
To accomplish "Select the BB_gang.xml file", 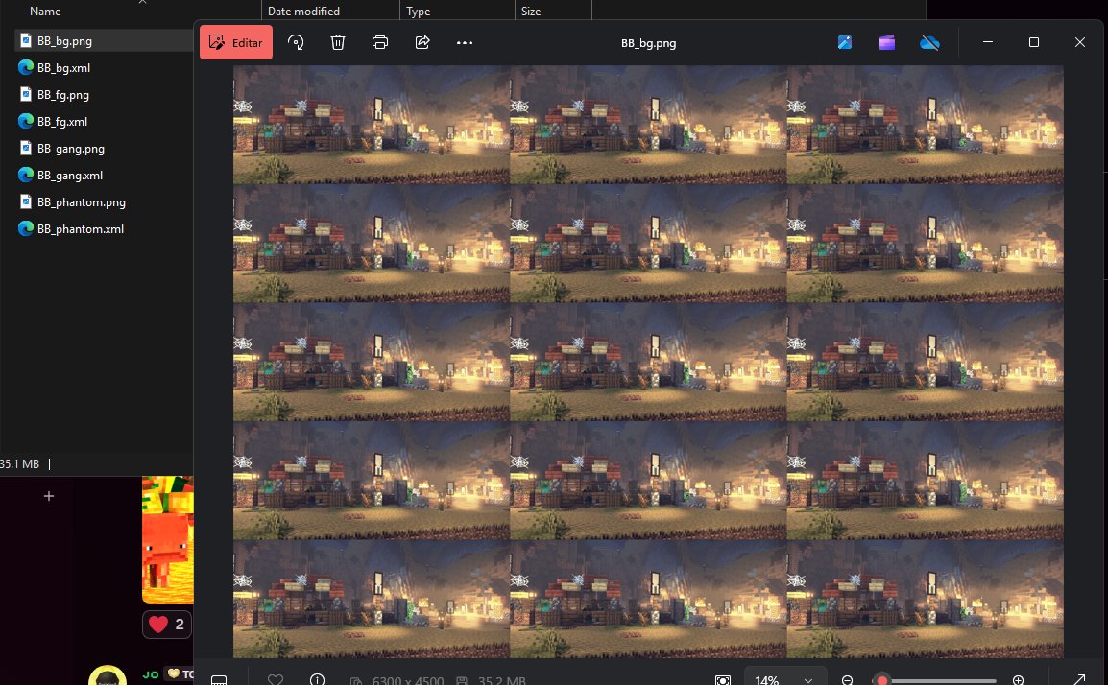I will click(70, 176).
